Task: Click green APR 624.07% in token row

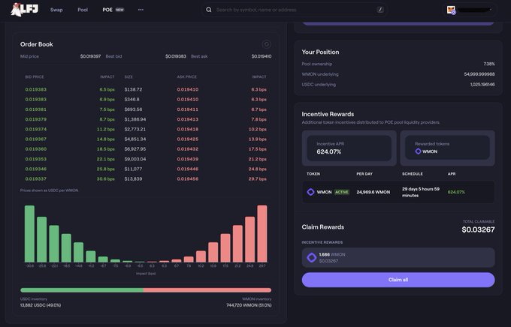Action: click(x=456, y=192)
